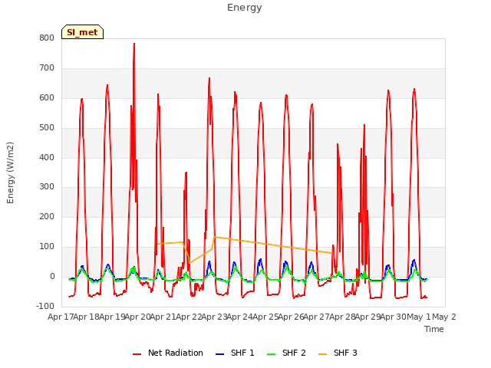Click the 500 y-axis tick label

coord(47,127)
